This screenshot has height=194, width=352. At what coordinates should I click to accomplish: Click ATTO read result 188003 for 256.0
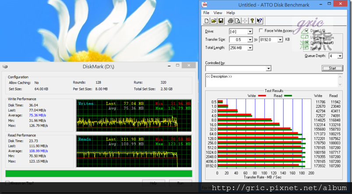(334, 143)
